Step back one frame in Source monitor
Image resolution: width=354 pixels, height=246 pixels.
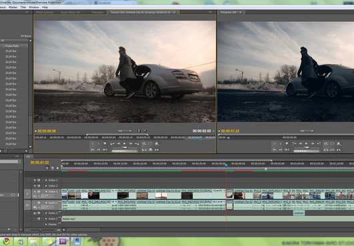[119, 144]
